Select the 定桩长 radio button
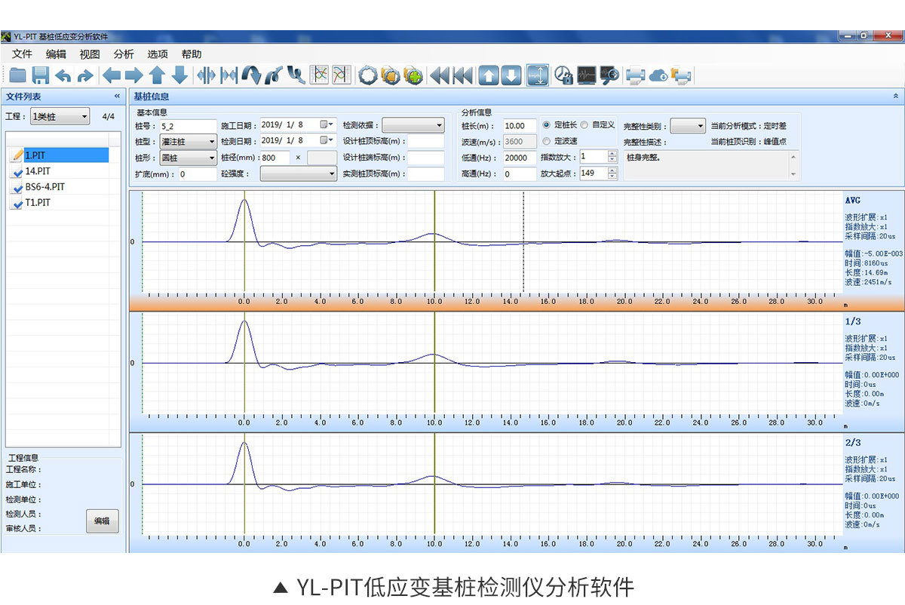This screenshot has width=905, height=605. click(x=547, y=125)
